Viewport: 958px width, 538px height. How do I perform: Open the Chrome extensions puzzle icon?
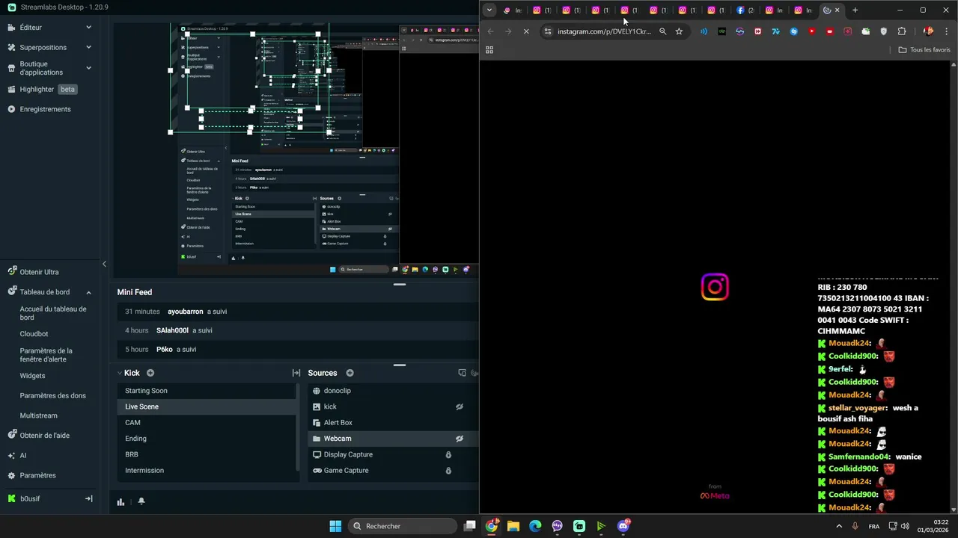(902, 31)
